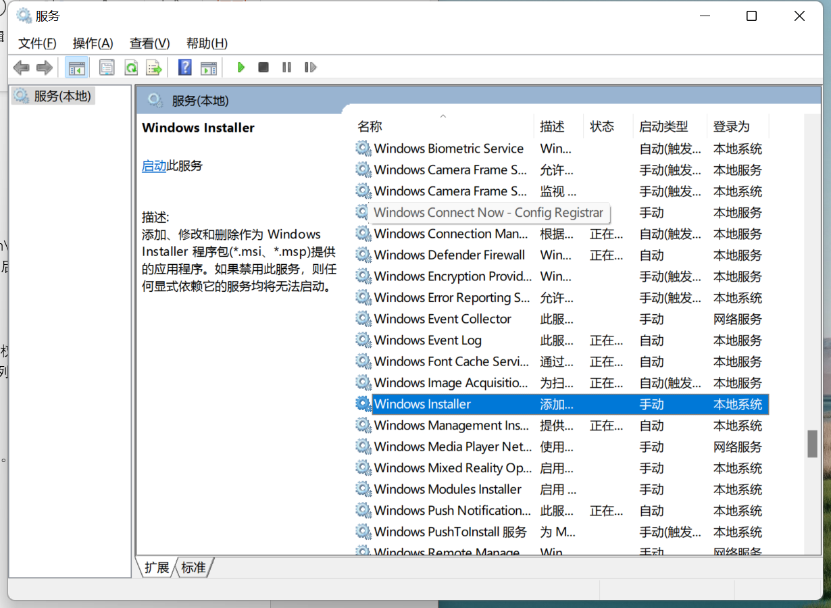Open the 帮助(H) menu
The image size is (831, 608).
pos(207,43)
